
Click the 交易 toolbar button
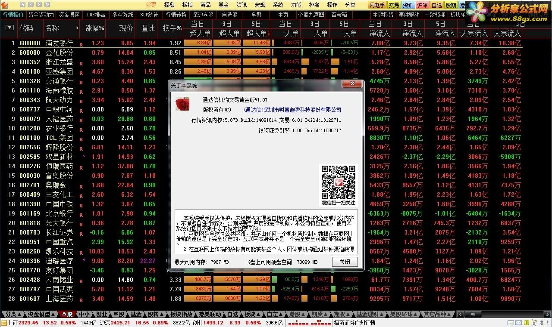(x=394, y=5)
